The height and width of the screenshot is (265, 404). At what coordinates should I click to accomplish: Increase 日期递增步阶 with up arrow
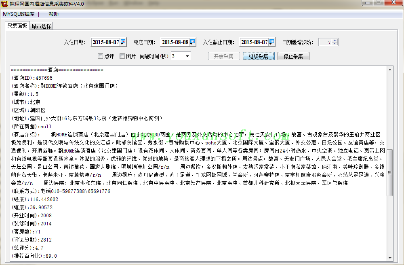pos(335,40)
